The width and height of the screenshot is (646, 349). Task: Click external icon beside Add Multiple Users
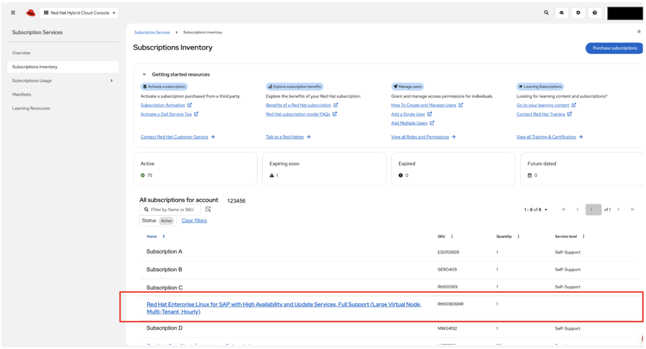432,123
